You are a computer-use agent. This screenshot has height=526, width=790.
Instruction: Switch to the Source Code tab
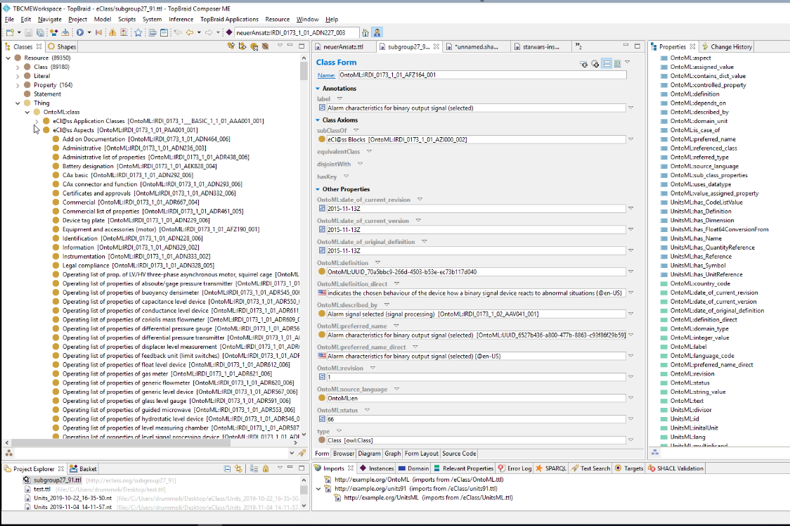click(x=459, y=454)
